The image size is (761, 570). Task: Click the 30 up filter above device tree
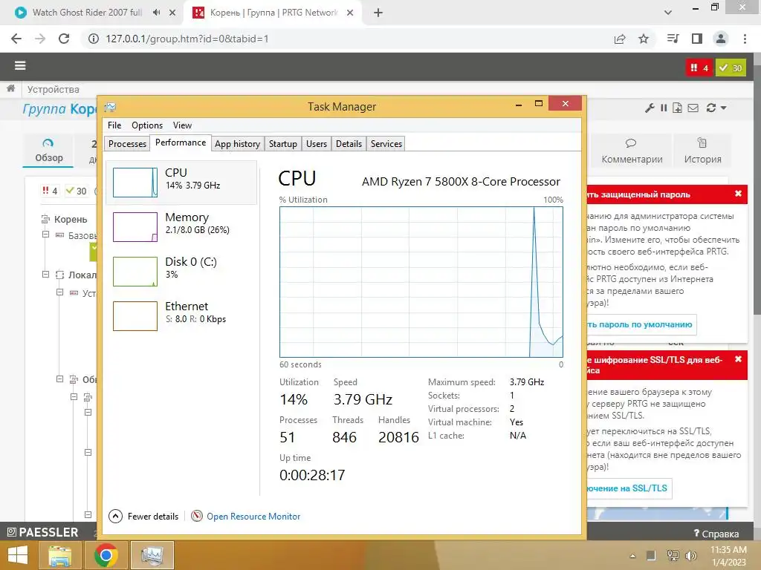tap(77, 191)
